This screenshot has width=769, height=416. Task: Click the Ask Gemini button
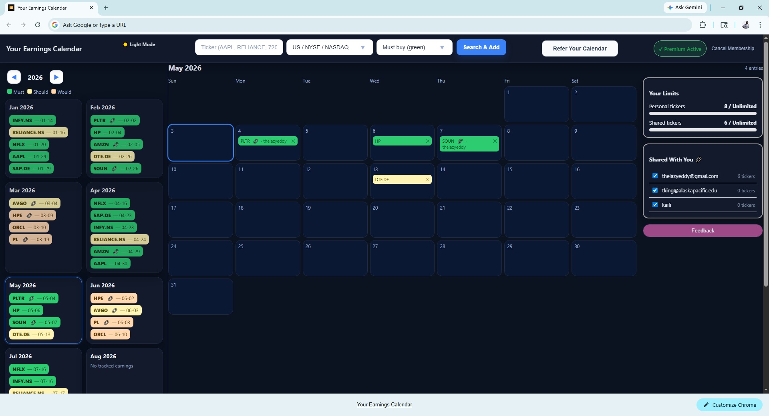[685, 8]
